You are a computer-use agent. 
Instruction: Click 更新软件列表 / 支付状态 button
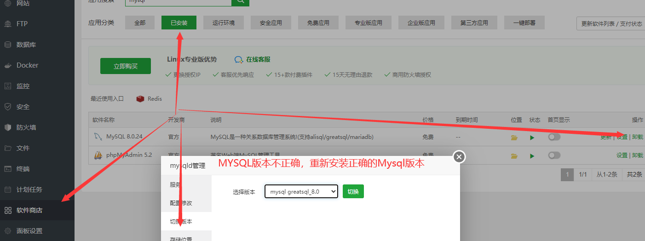click(x=611, y=23)
